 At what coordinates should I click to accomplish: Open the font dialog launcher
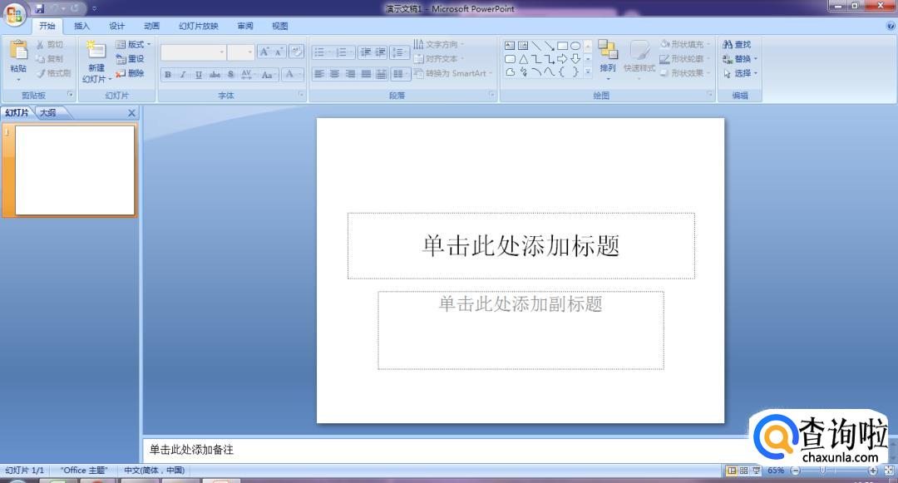(301, 95)
